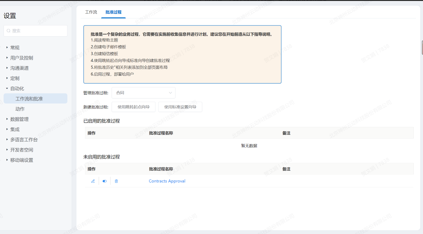Toggle activation switch for Contracts Approval
This screenshot has width=423, height=234.
(x=105, y=181)
